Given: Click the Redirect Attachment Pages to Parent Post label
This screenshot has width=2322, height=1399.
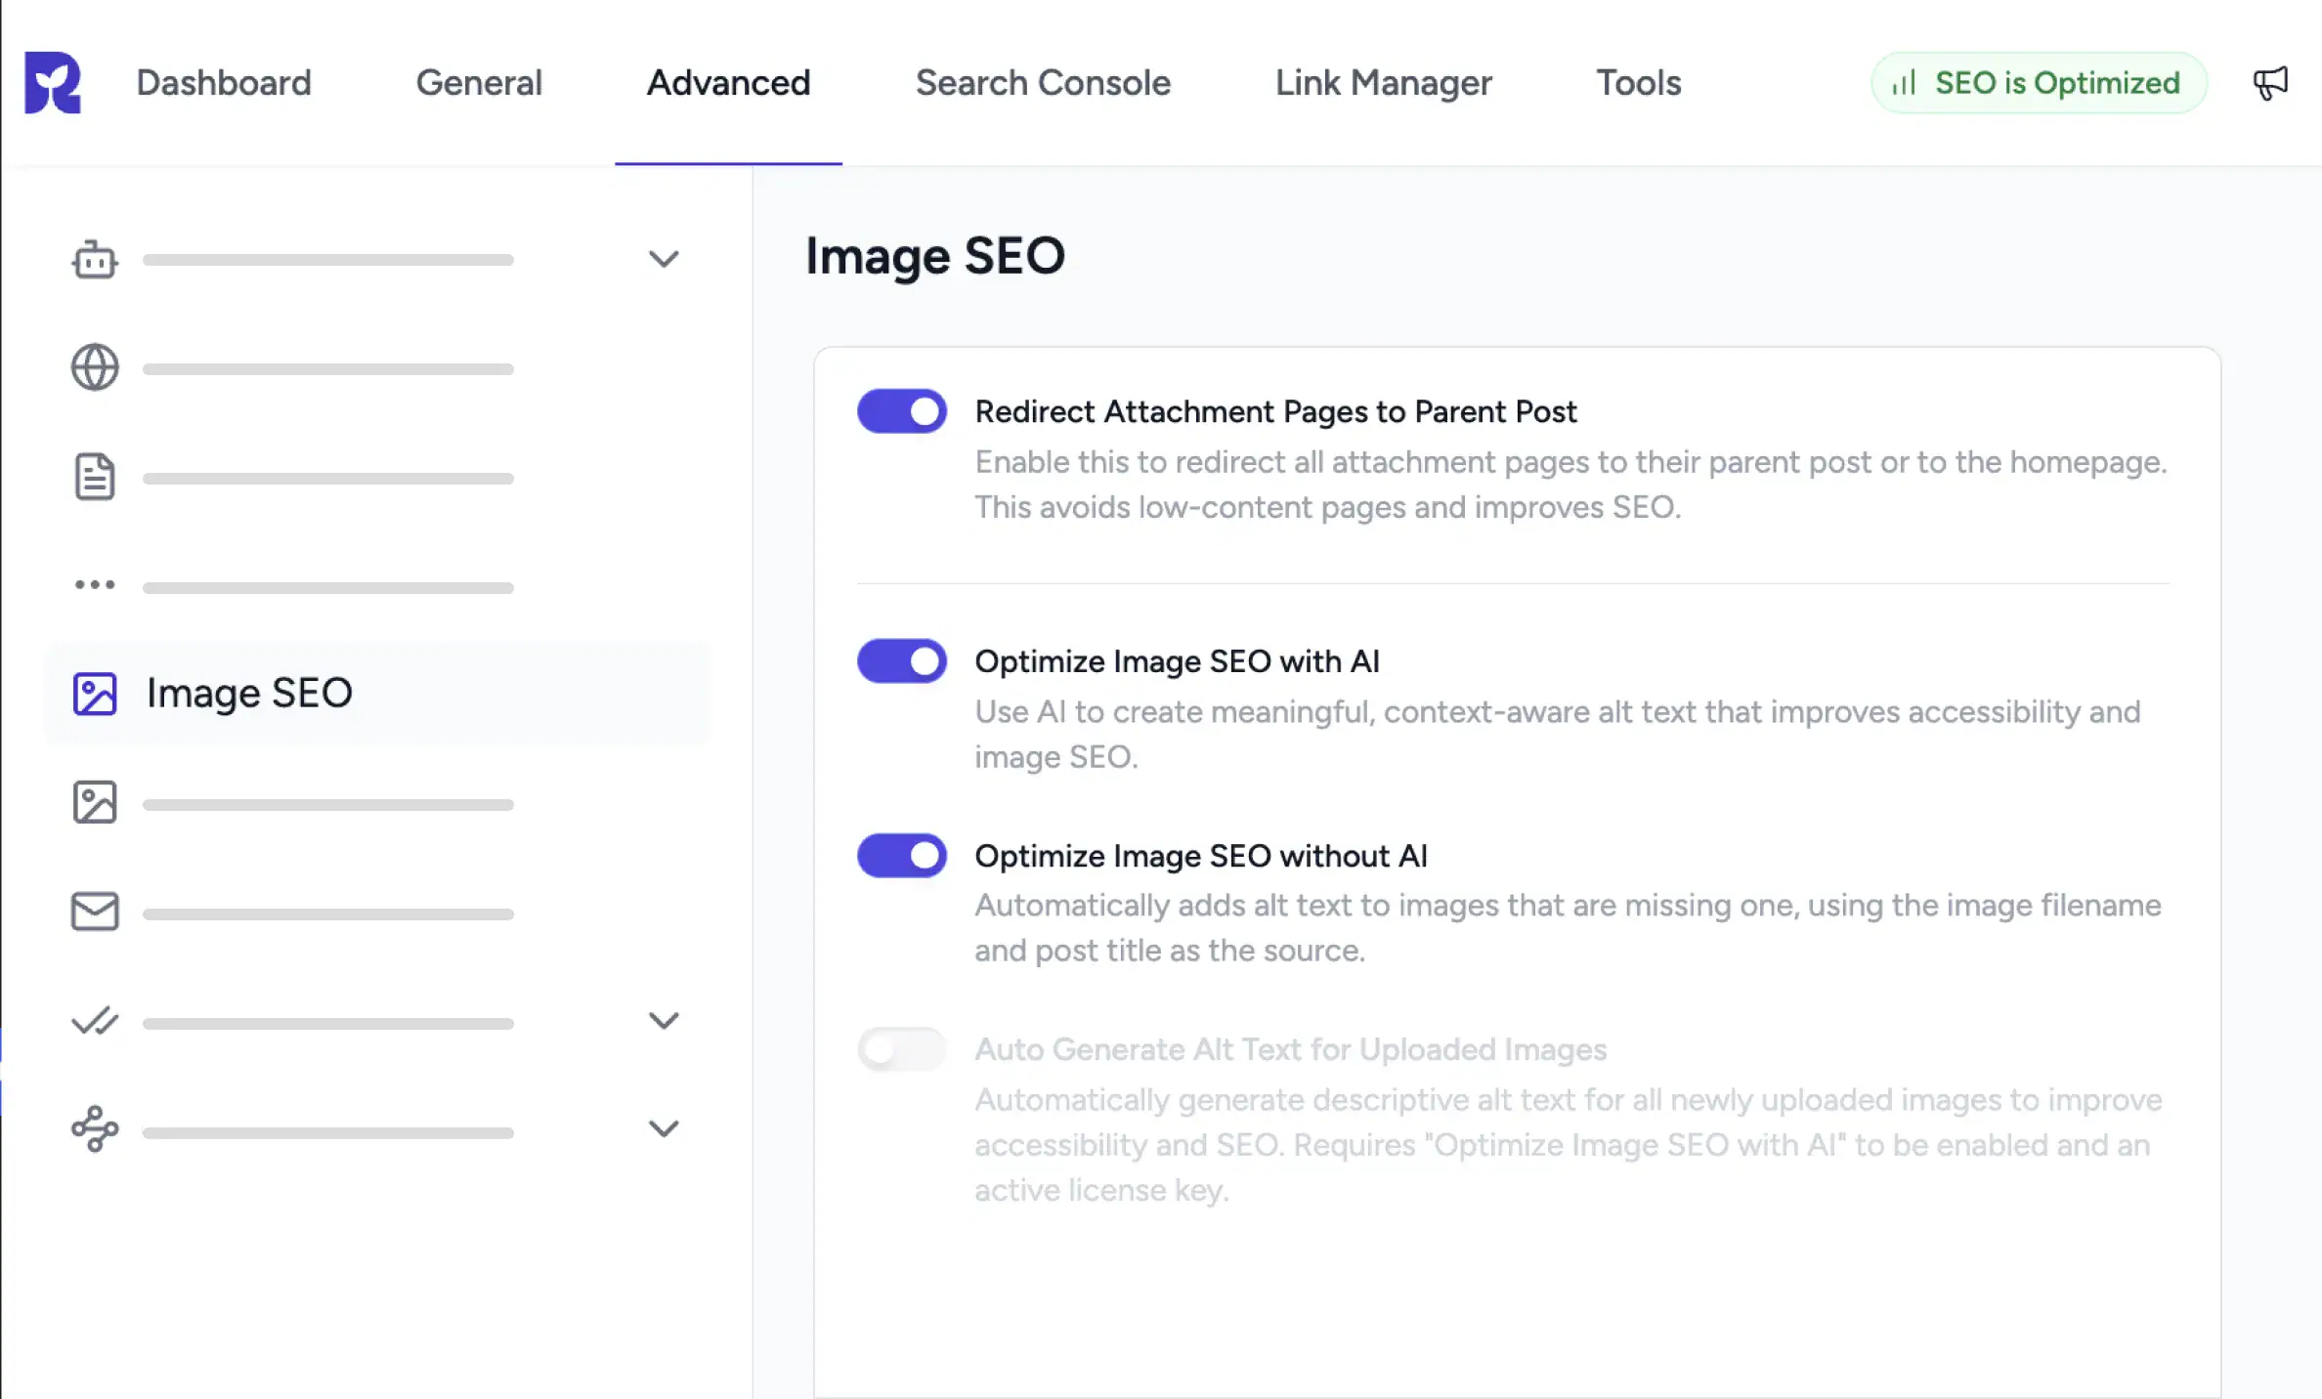Looking at the screenshot, I should coord(1275,412).
